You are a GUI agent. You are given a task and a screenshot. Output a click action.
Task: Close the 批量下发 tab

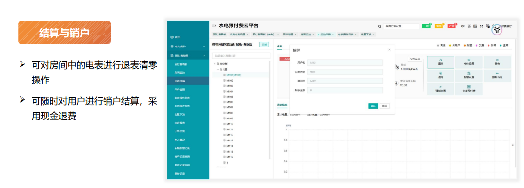(373, 35)
